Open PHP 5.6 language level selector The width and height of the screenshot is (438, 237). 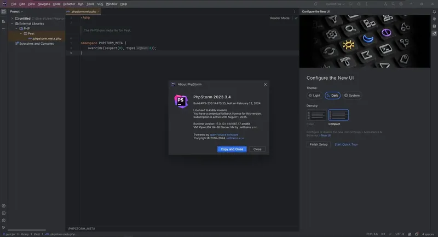point(372,234)
